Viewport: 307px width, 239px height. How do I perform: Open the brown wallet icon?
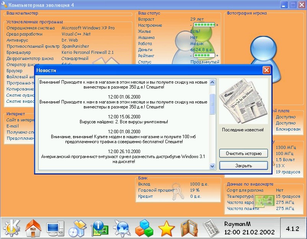188,228
